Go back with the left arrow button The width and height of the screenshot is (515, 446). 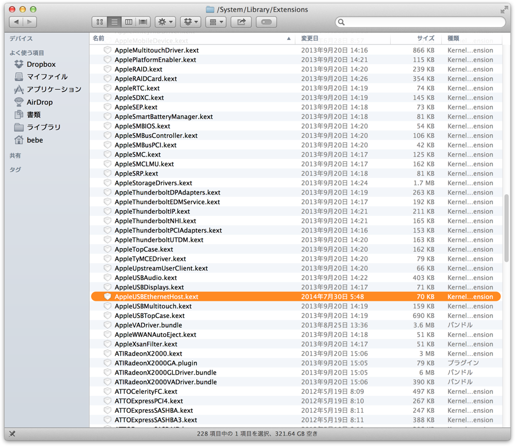coord(16,22)
